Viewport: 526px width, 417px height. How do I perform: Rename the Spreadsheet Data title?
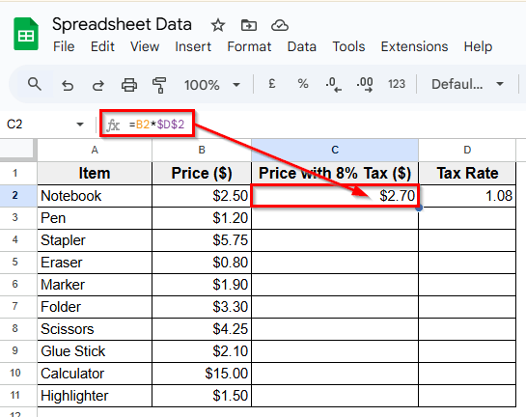coord(122,25)
